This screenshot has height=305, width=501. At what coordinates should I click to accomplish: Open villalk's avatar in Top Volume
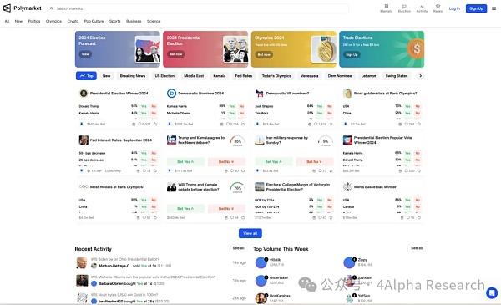tap(261, 262)
